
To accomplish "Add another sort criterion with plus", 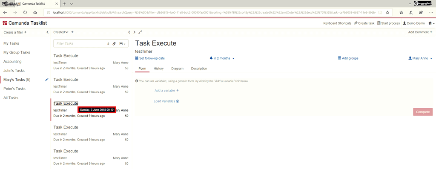I will tap(72, 32).
